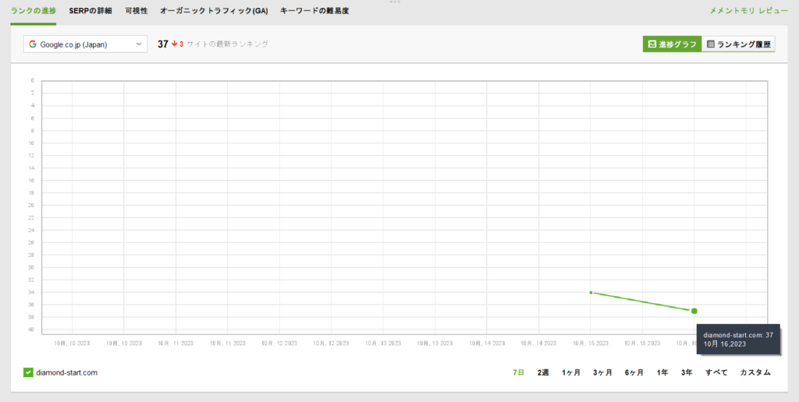Click the October 16 data point on graph
Viewport: 799px width, 402px height.
pyautogui.click(x=694, y=311)
